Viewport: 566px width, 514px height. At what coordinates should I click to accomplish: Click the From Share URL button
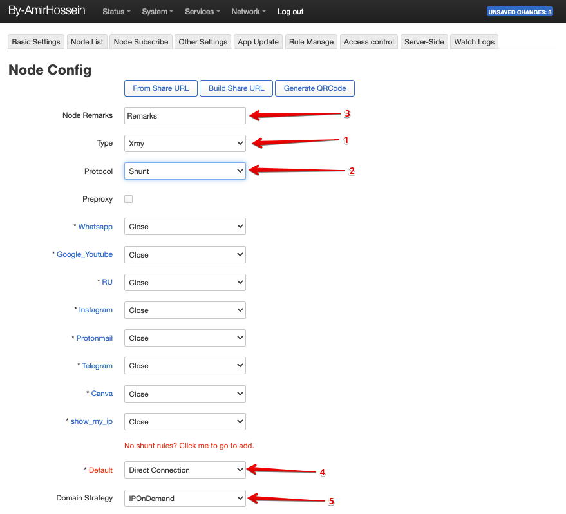point(161,88)
